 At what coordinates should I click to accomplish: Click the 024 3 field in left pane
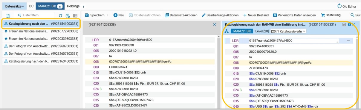(x=149, y=89)
